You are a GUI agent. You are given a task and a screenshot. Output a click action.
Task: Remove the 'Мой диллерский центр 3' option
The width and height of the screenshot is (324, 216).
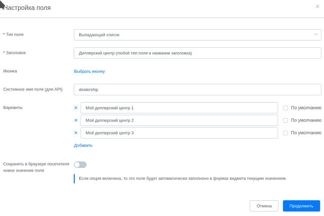point(76,133)
